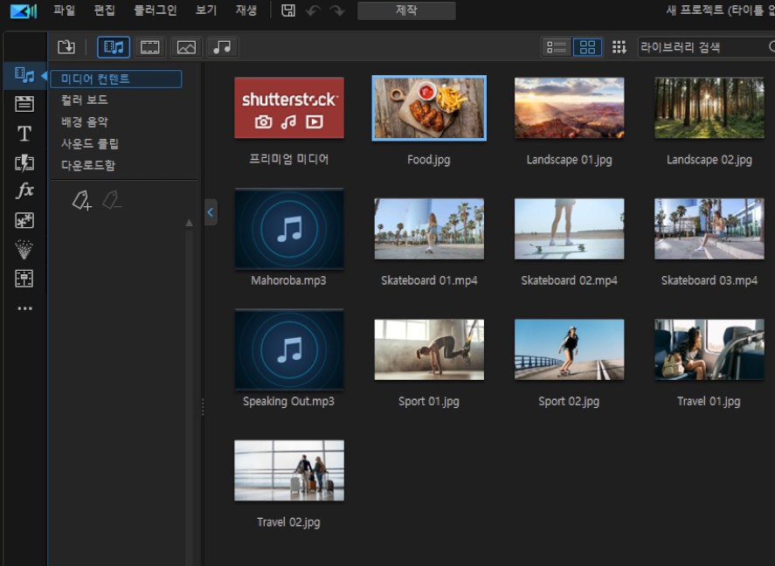Viewport: 775px width, 566px height.
Task: Toggle the all media filter button
Action: 114,47
